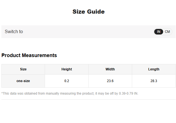Click the measurements table header row

89,69
